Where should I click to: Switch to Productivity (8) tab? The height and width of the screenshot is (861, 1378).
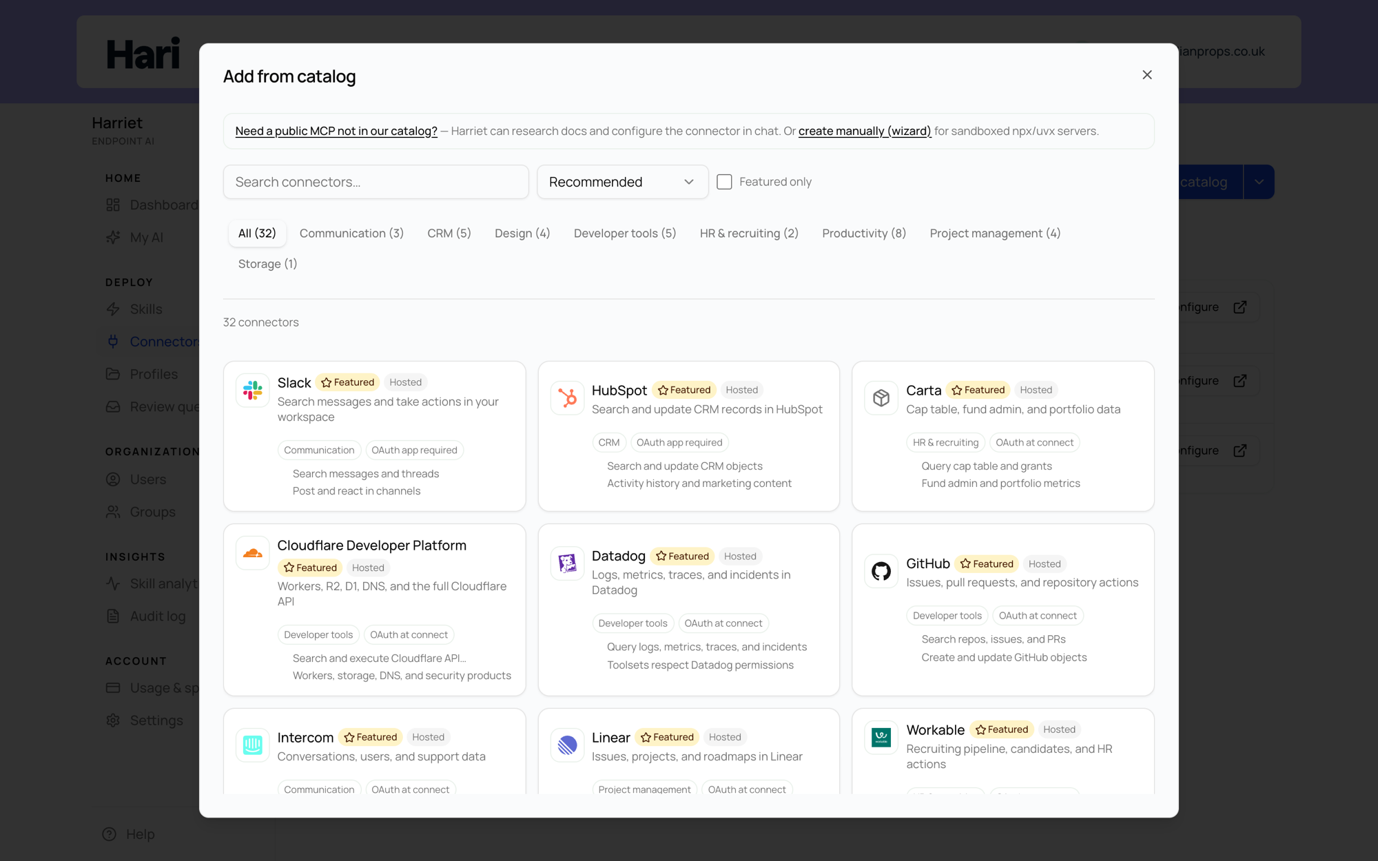click(864, 234)
